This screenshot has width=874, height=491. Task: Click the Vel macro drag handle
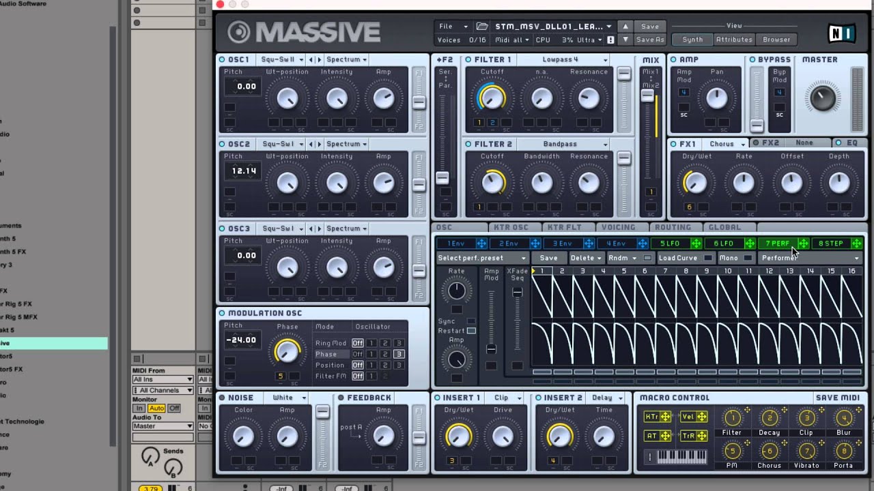coord(701,417)
